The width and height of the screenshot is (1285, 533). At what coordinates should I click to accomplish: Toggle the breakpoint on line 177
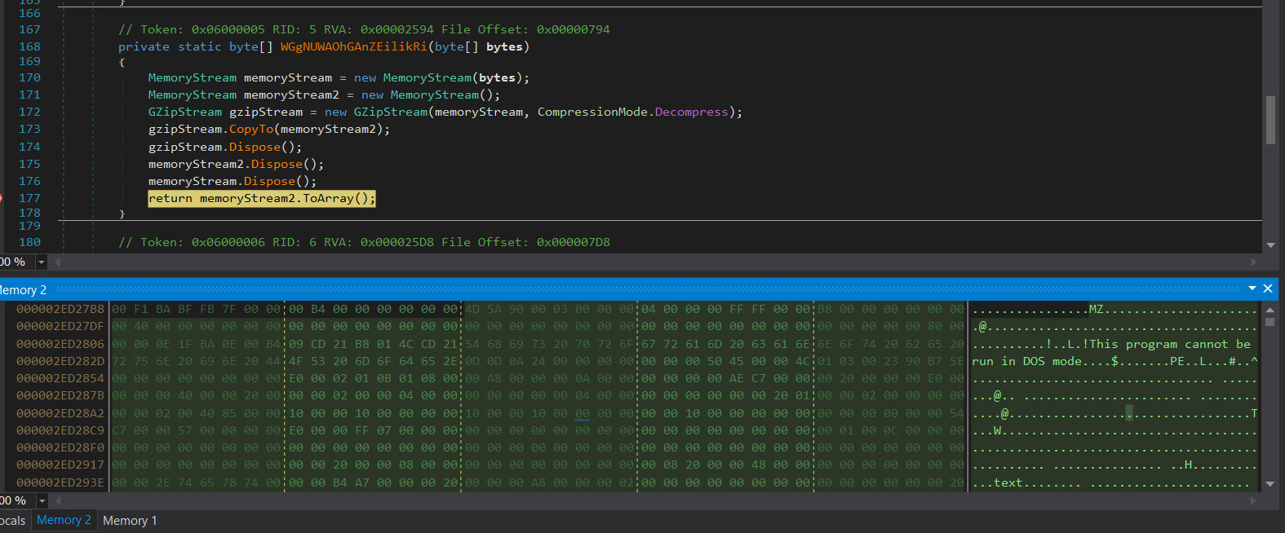point(2,198)
